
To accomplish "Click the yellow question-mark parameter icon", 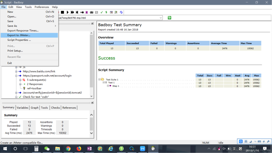I will (x=24, y=88).
